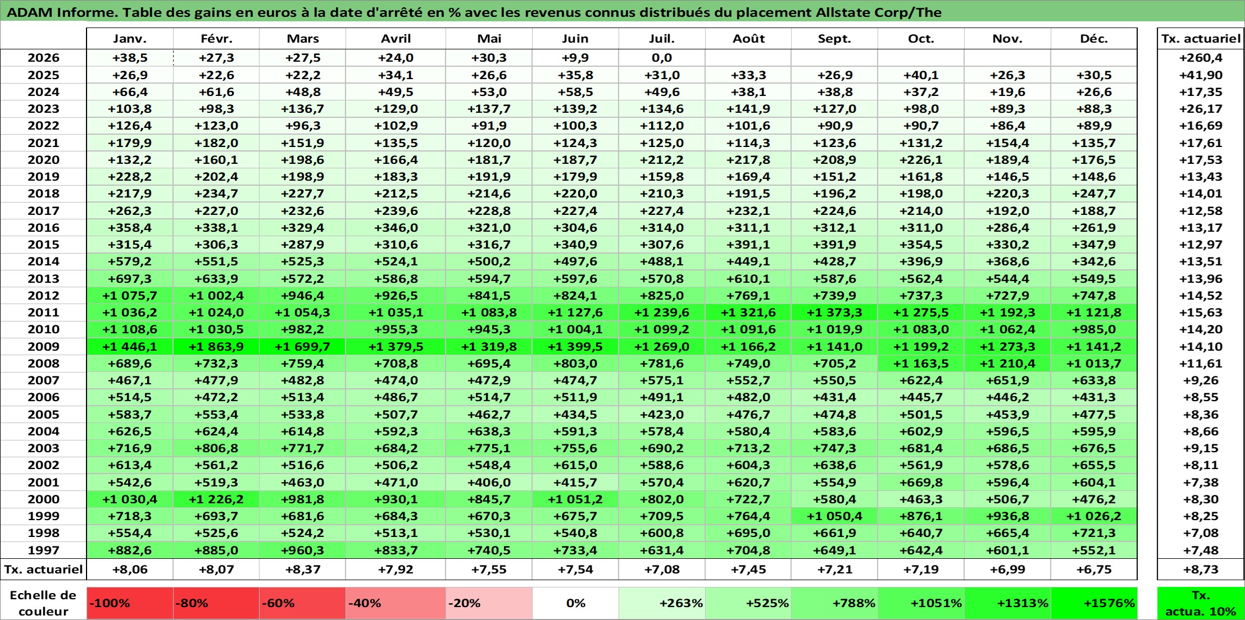Click the 2026 year row label
Viewport: 1245px width, 620px height.
(x=43, y=58)
